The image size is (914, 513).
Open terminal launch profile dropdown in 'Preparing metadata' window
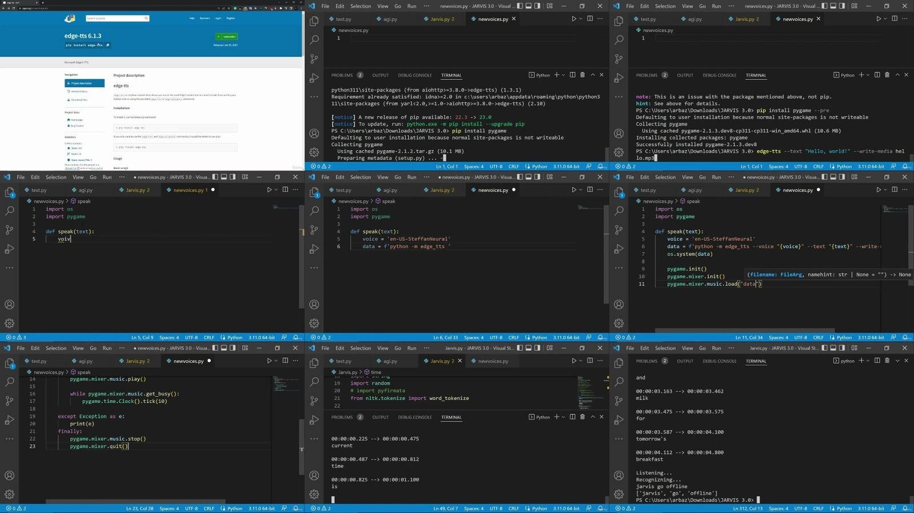point(564,75)
